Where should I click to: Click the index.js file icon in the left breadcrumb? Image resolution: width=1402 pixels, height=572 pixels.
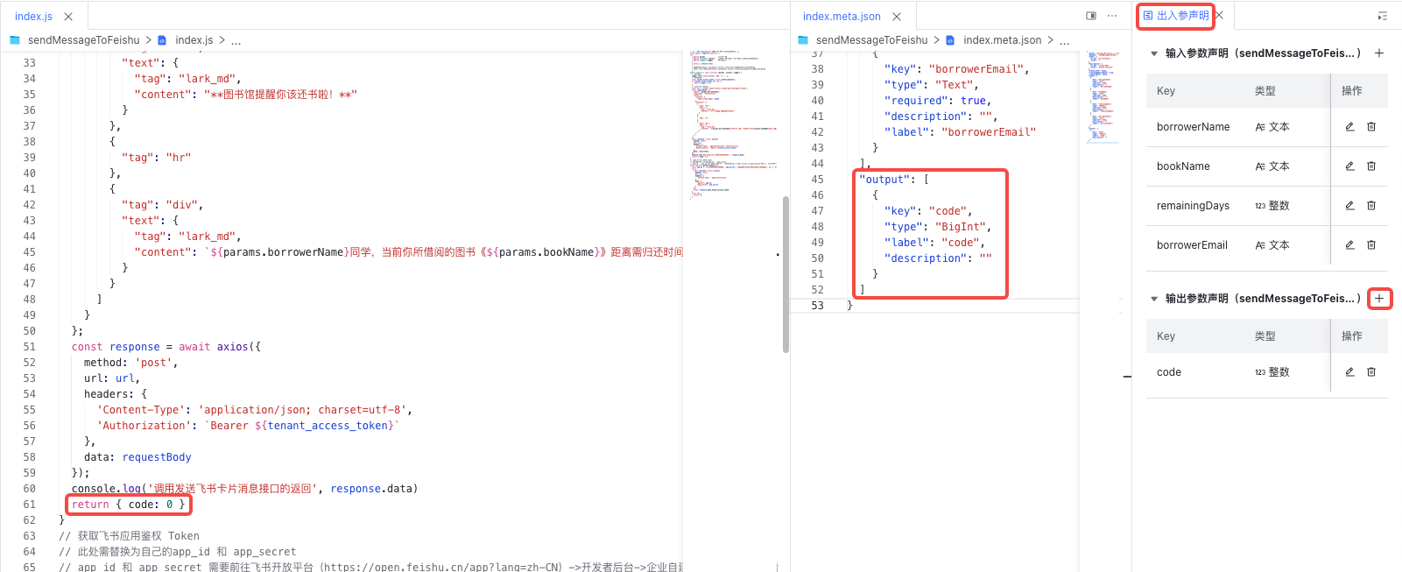[x=162, y=40]
